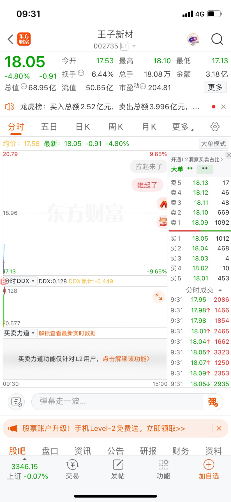
Task: Switch to the 周K tab
Action: coord(115,127)
